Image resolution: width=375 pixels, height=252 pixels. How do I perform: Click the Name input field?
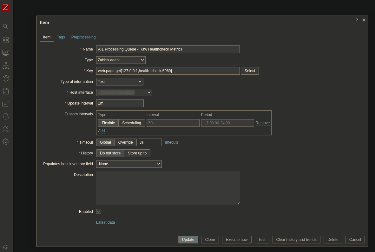tap(168, 49)
